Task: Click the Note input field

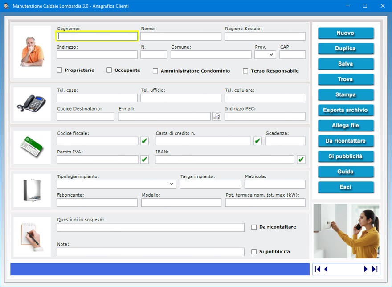Action: click(151, 252)
